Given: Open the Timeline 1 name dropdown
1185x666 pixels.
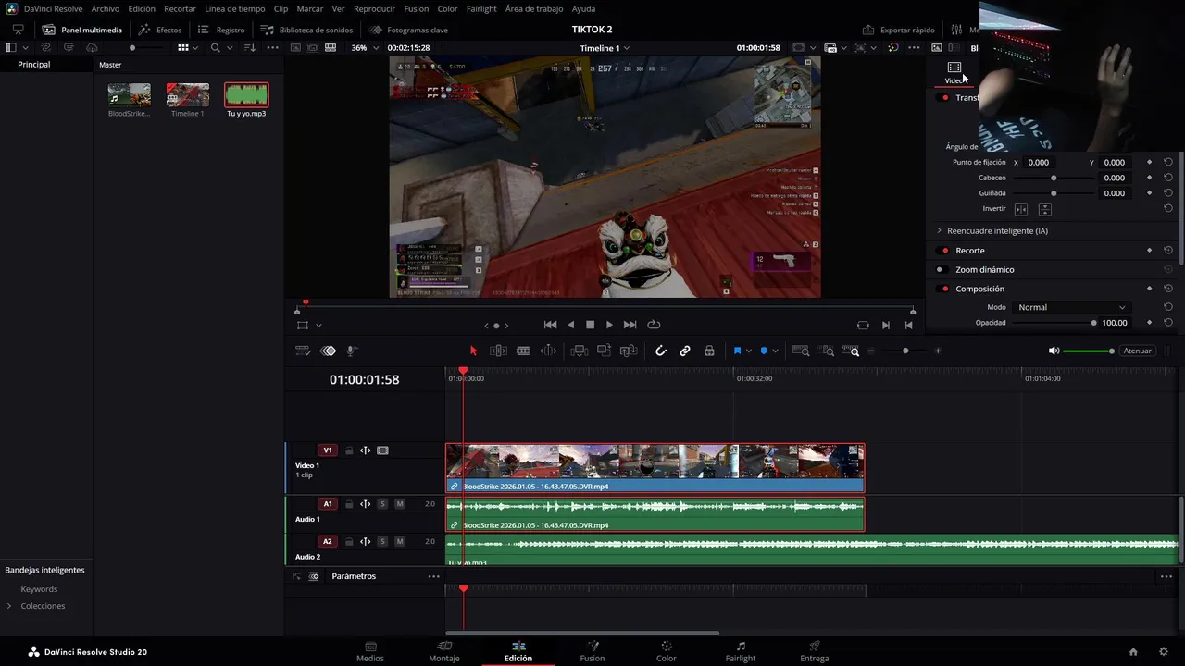Looking at the screenshot, I should (x=605, y=47).
